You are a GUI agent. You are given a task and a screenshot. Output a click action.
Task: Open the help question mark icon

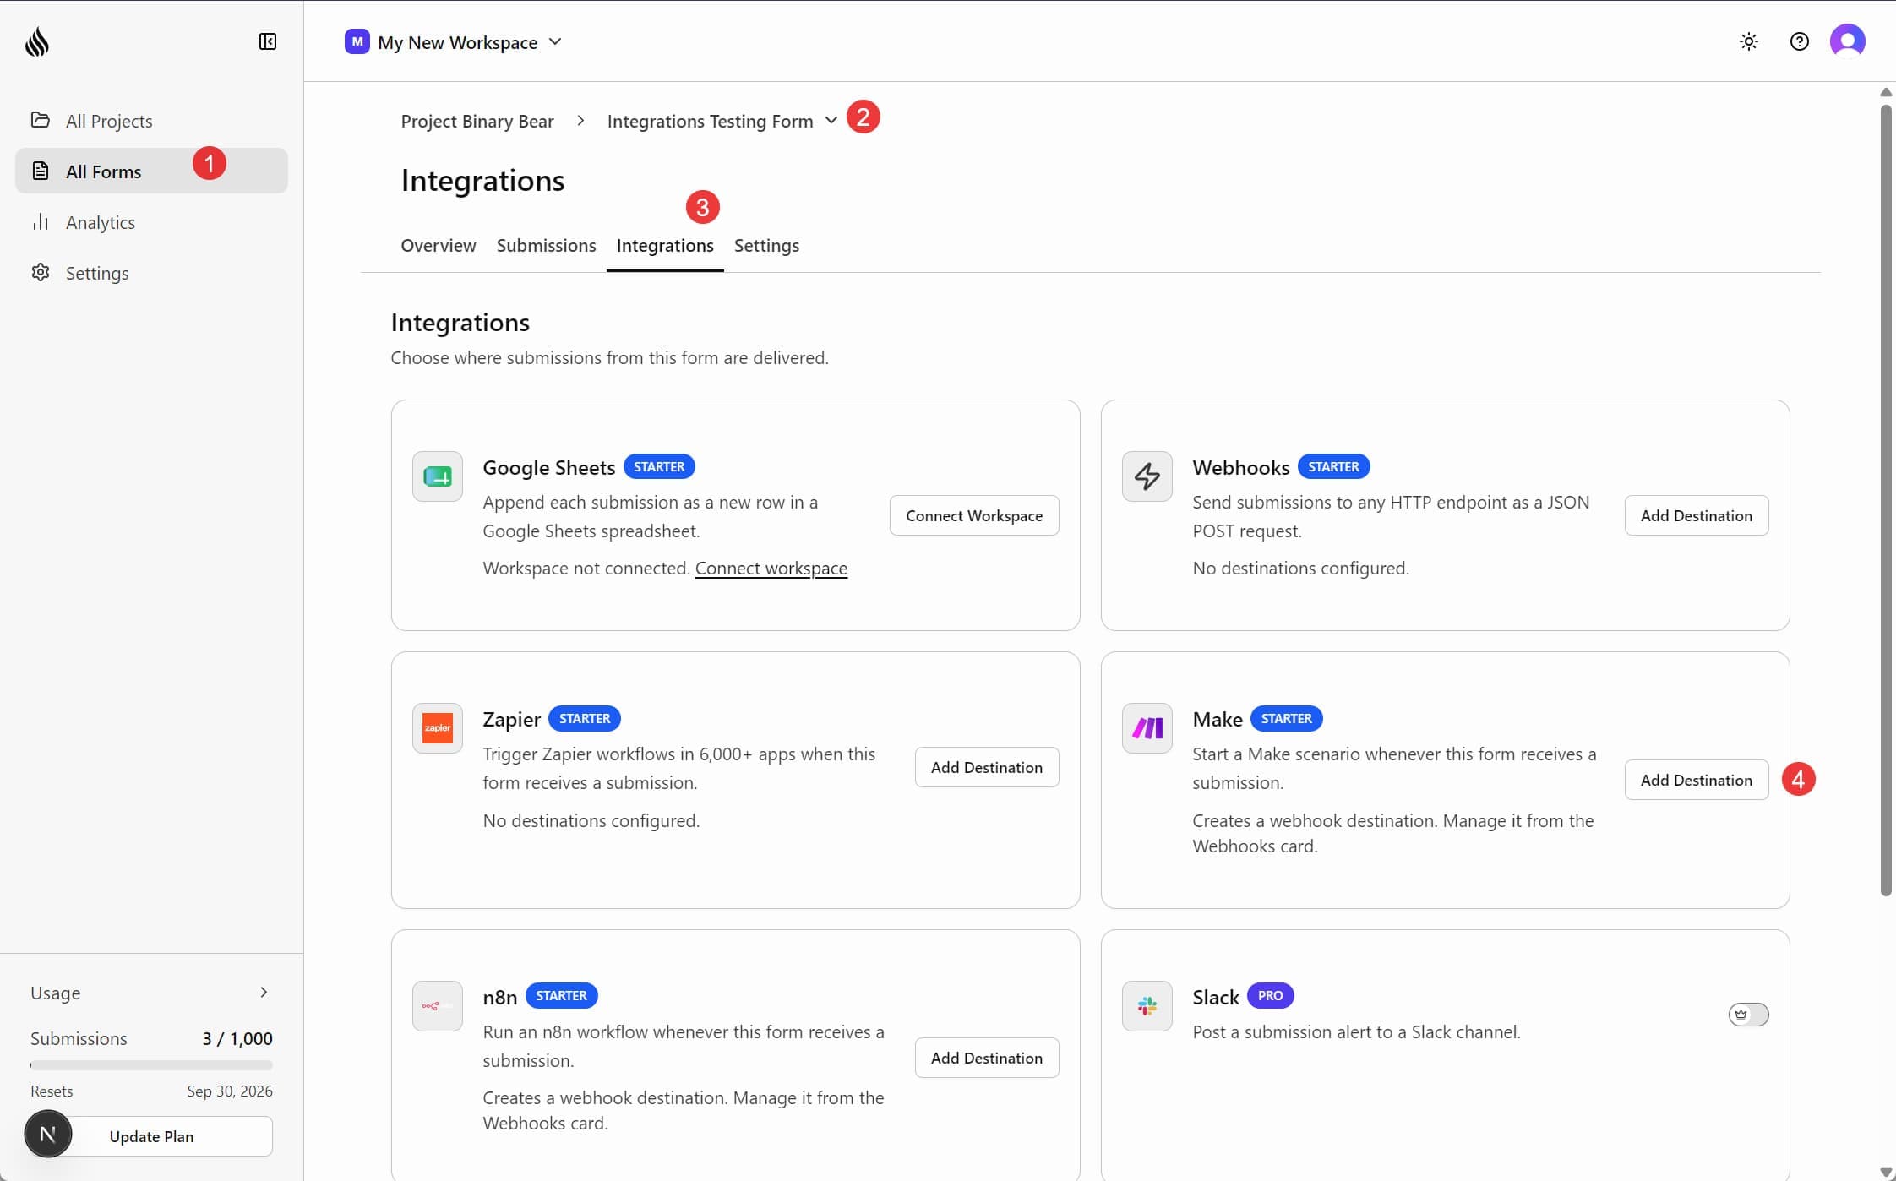1800,41
